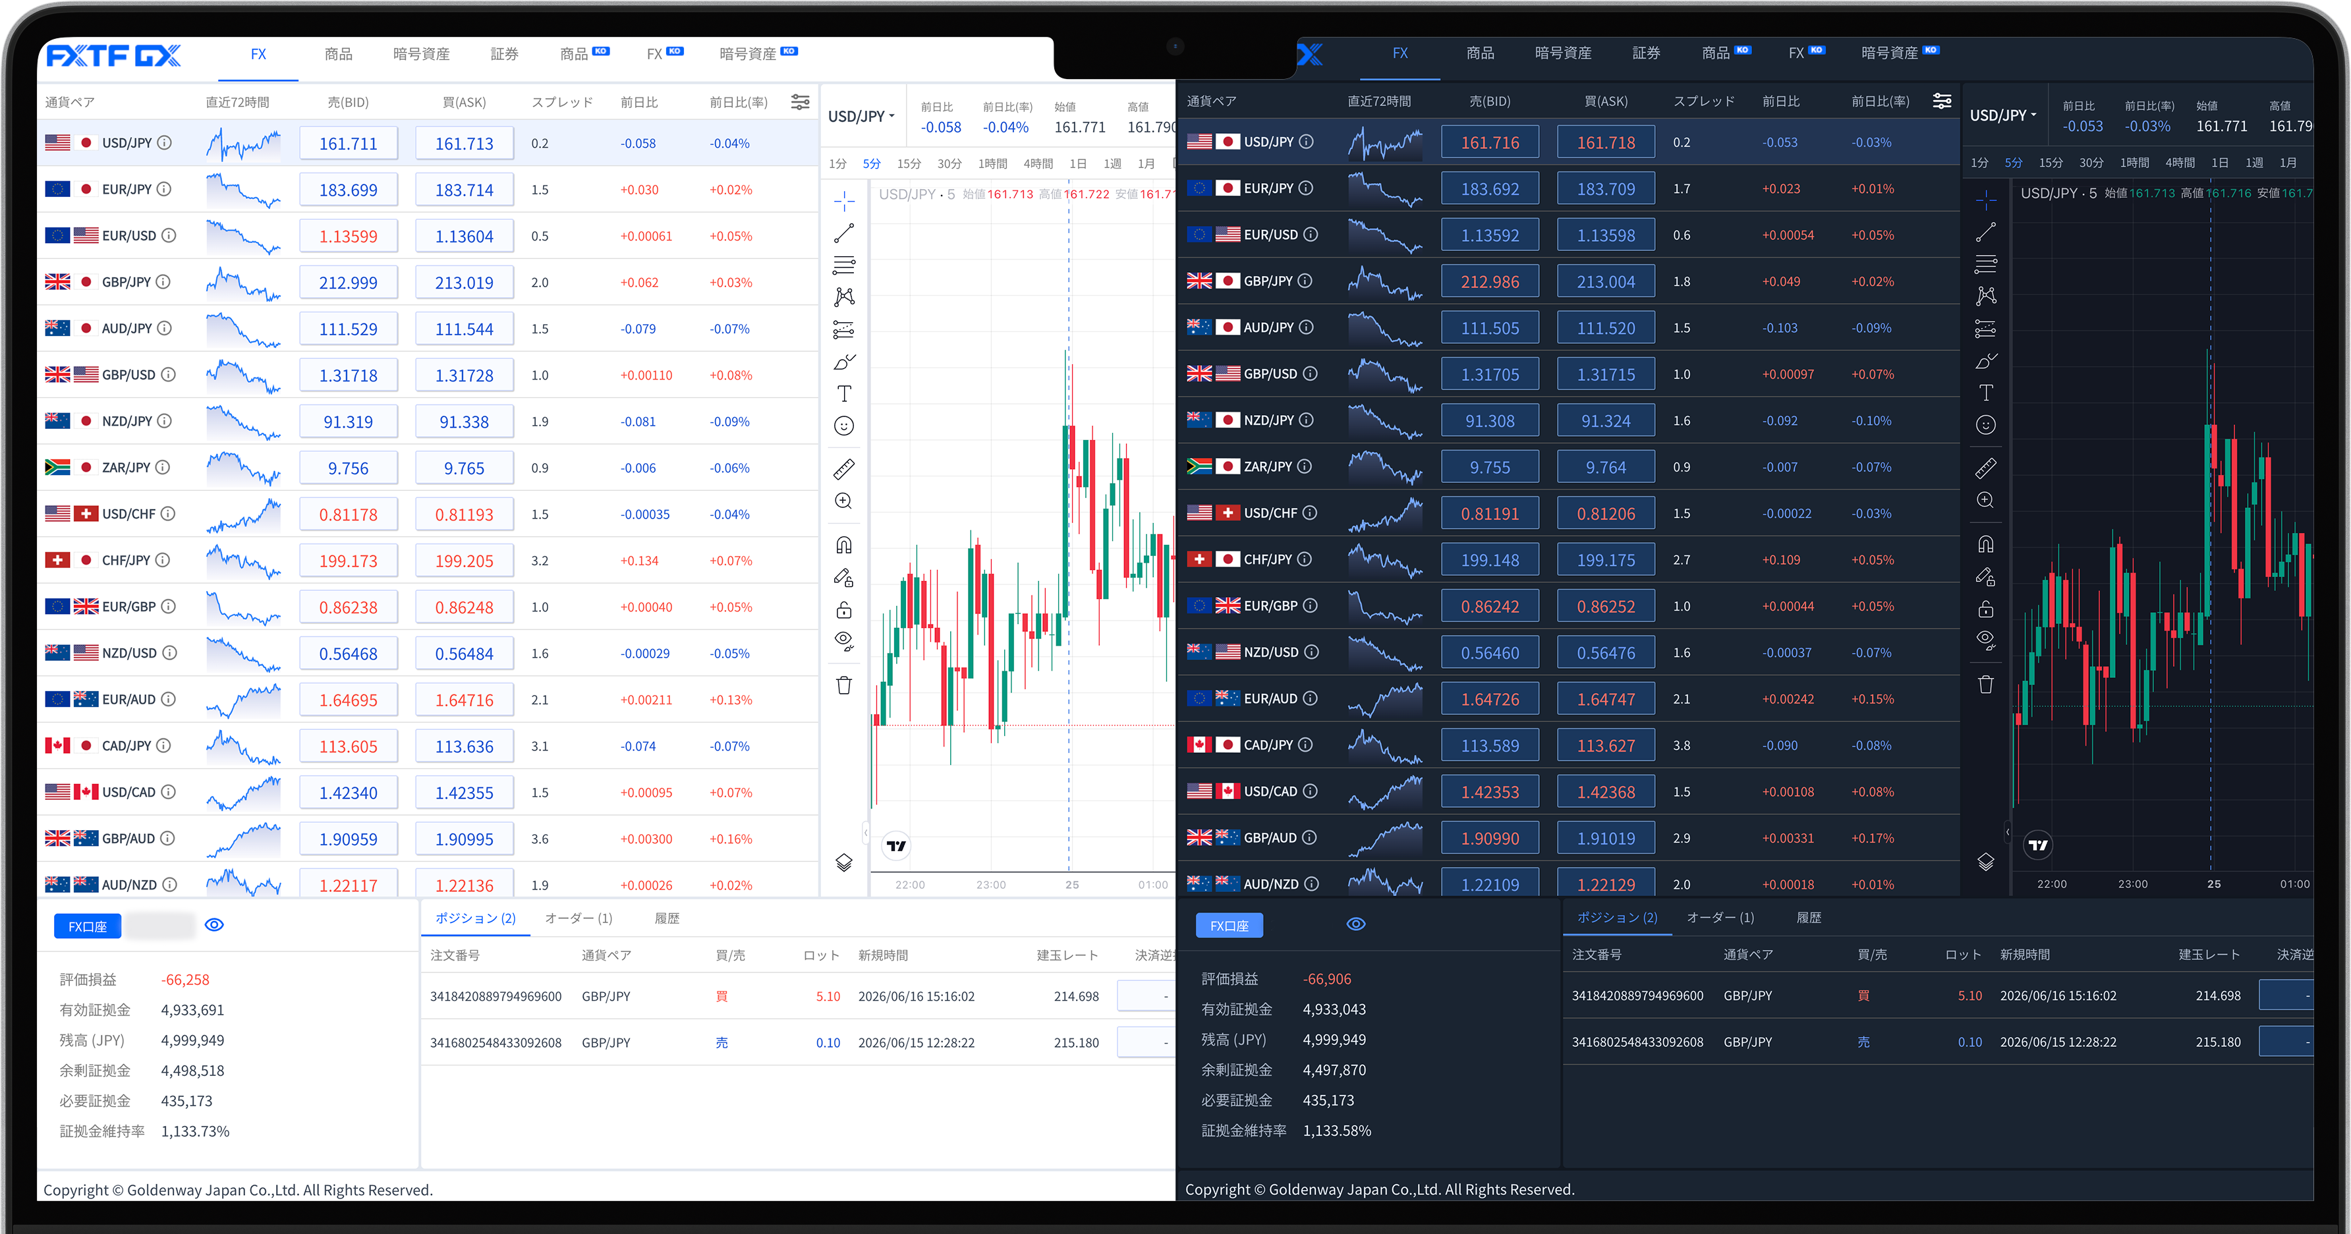This screenshot has width=2351, height=1234.
Task: Select 1時間 timeframe in light-theme chart
Action: click(993, 163)
